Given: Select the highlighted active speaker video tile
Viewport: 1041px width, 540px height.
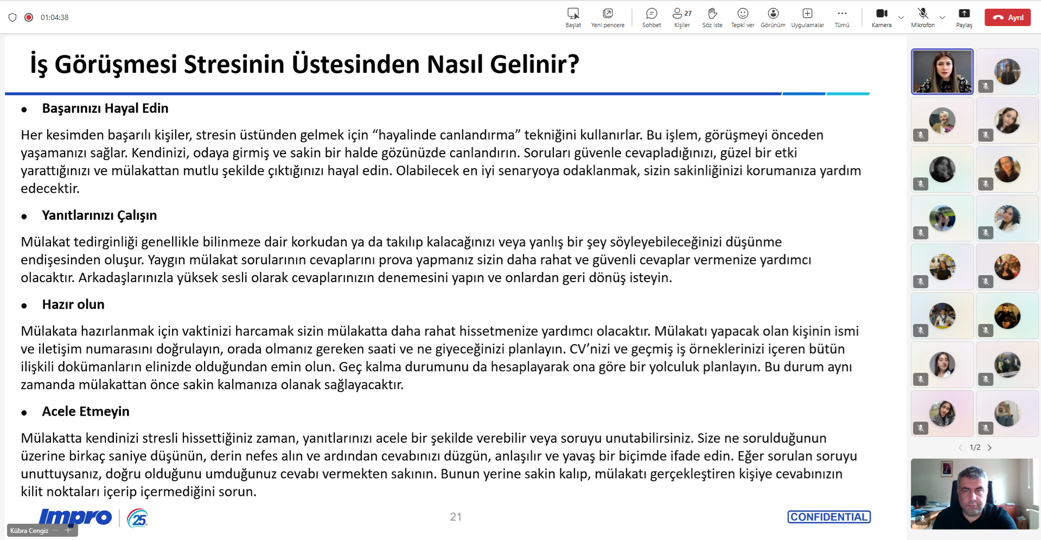Looking at the screenshot, I should click(x=942, y=72).
